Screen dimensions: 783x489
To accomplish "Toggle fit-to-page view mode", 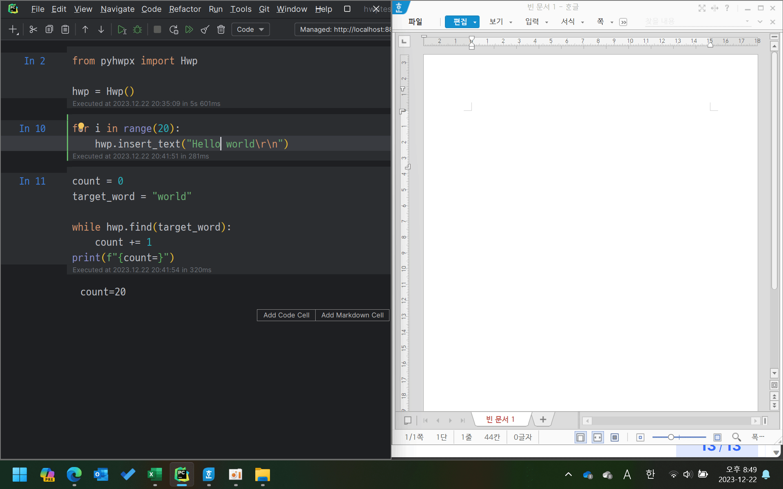I will click(615, 437).
